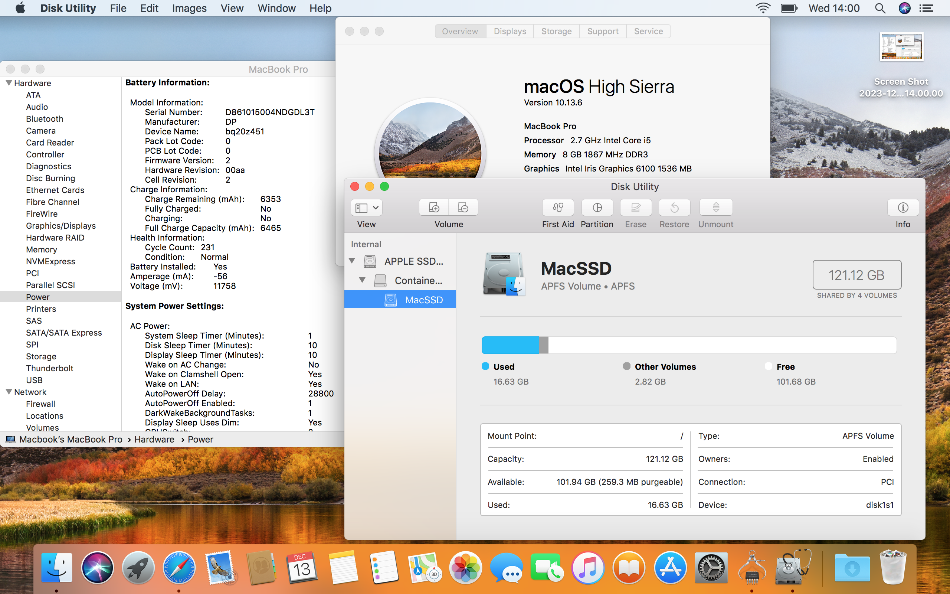Viewport: 950px width, 594px height.
Task: Open Reminders in the Dock
Action: (384, 568)
